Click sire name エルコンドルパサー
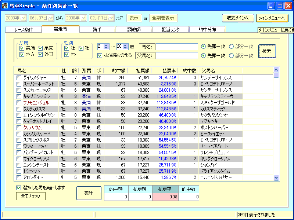The height and width of the screenshot is (220, 294). click(216, 177)
